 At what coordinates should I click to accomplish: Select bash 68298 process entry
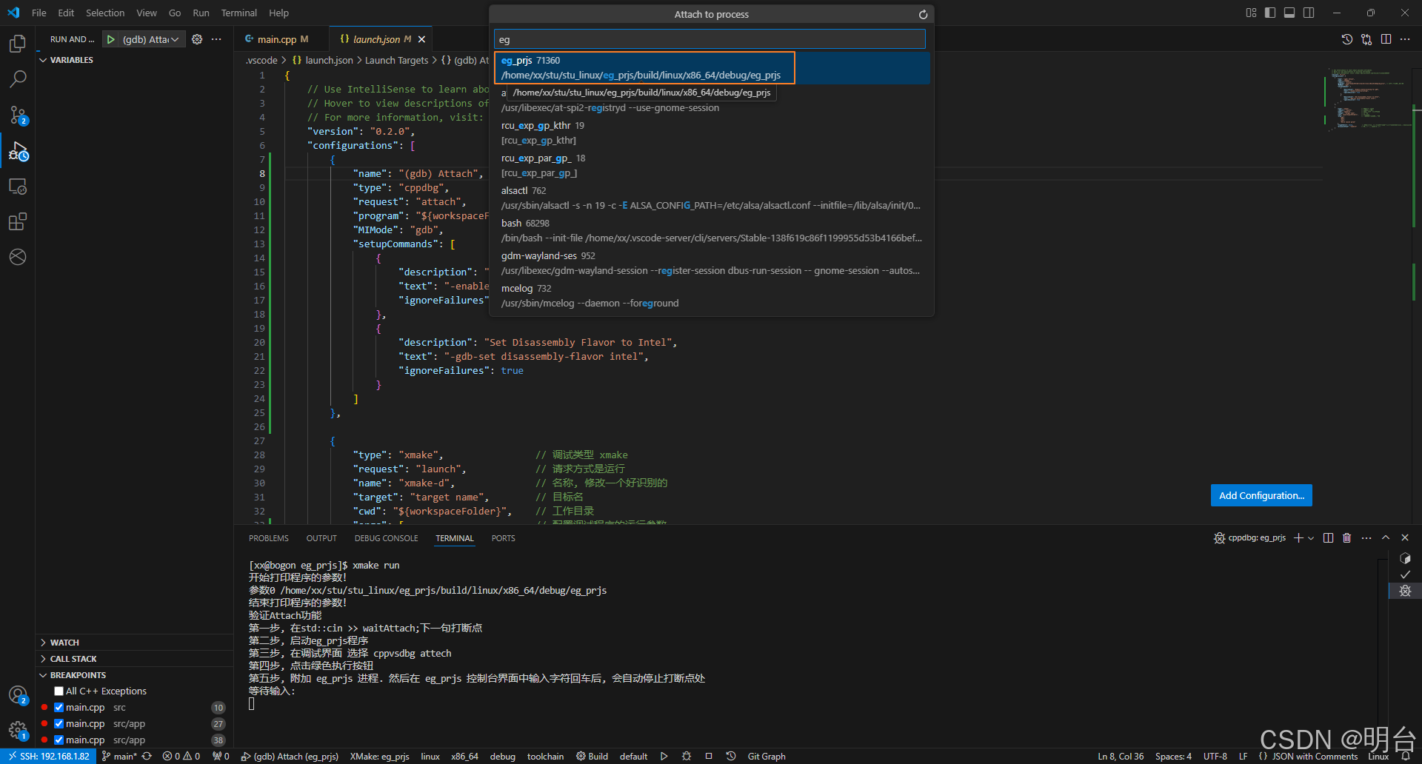tap(711, 231)
